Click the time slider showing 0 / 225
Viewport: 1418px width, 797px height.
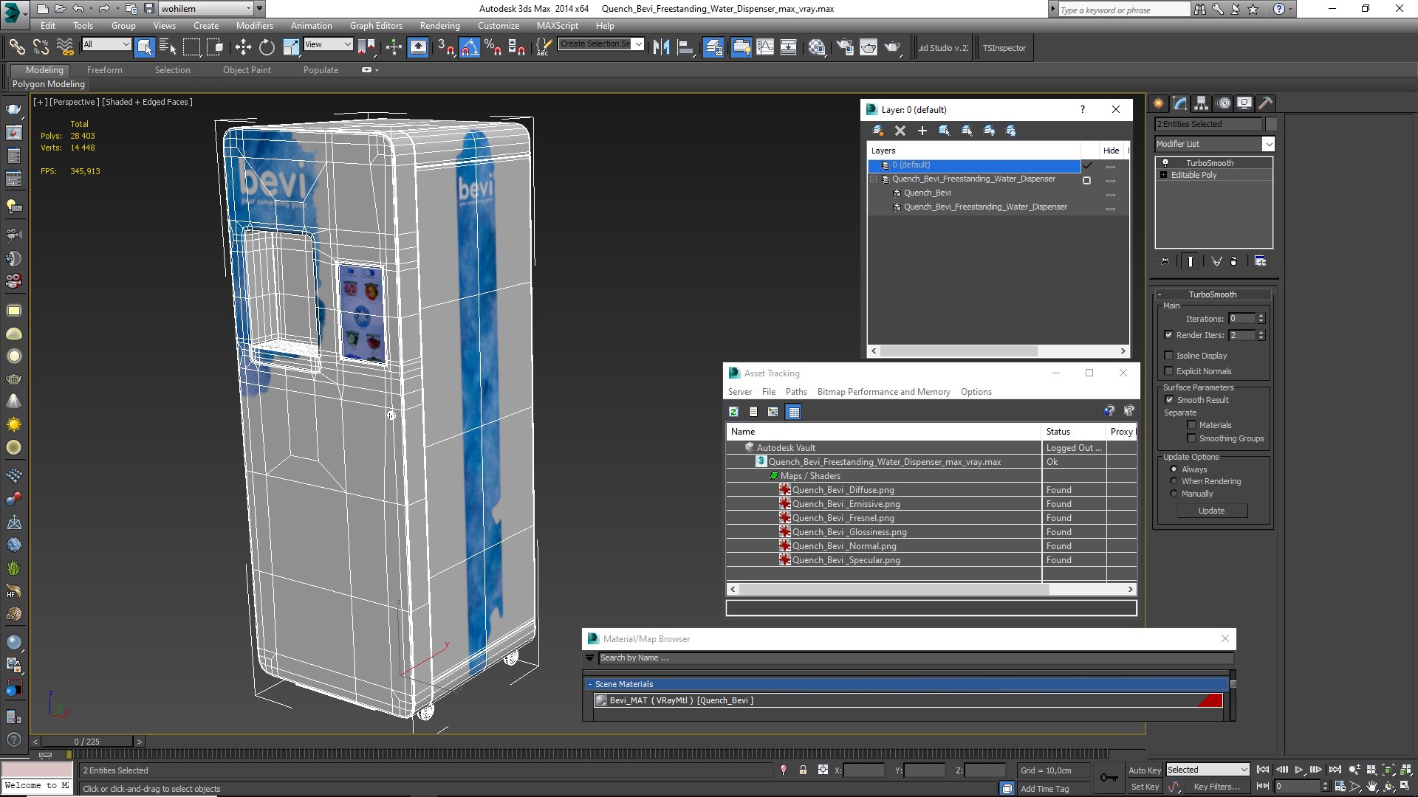86,742
